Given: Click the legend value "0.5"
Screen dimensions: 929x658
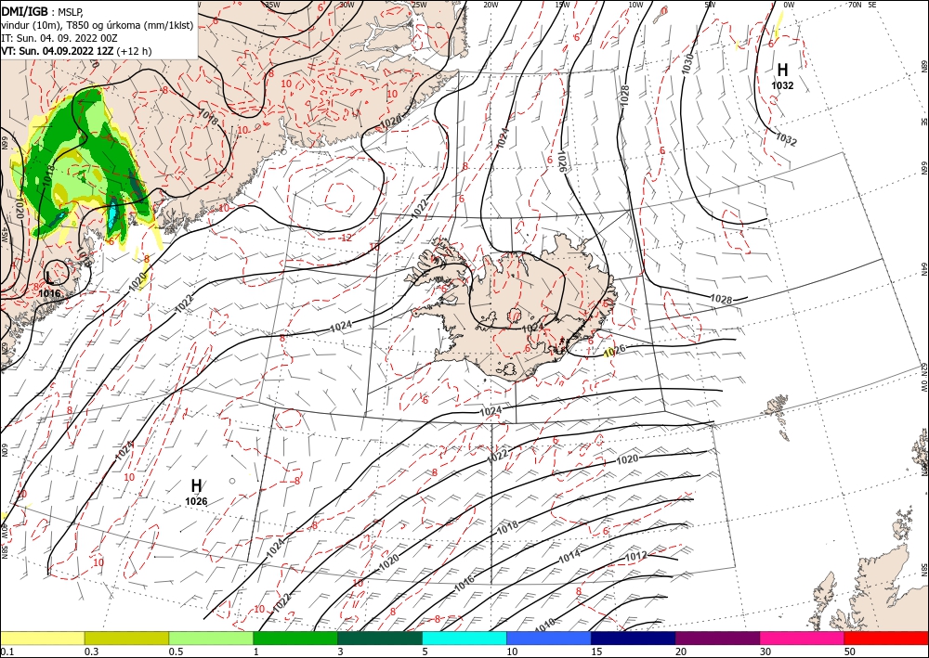Looking at the screenshot, I should coord(176,652).
